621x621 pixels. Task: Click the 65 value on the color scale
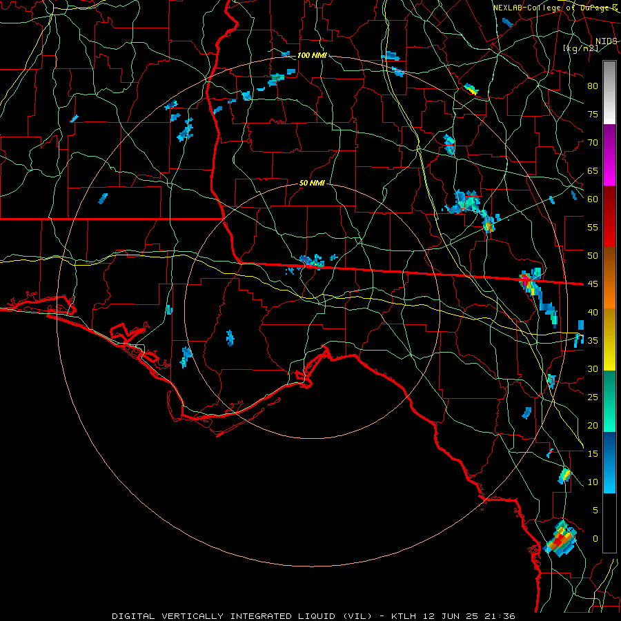click(593, 170)
